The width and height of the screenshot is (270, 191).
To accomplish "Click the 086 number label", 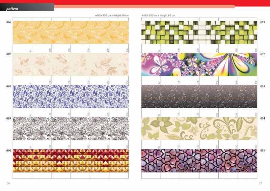I will coord(8,22).
